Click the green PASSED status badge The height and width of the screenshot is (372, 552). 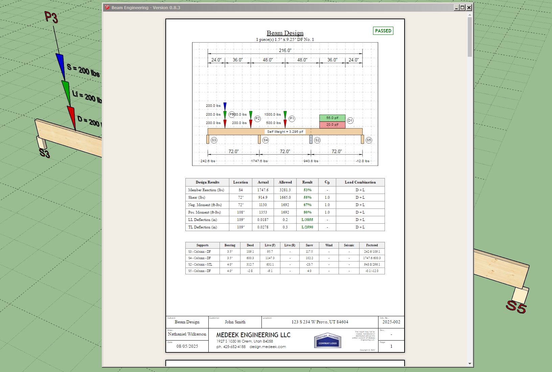[383, 31]
